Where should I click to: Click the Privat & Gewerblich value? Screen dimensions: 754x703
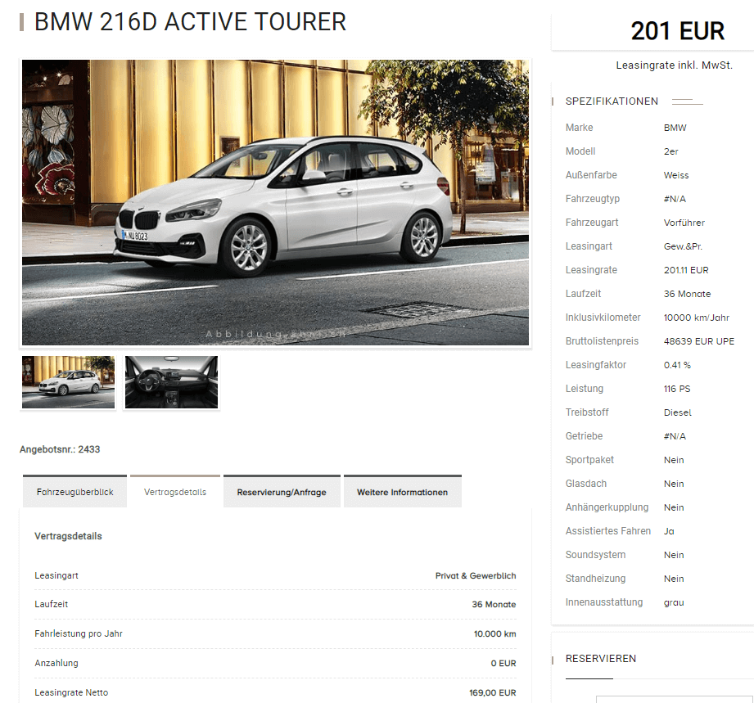pos(476,575)
